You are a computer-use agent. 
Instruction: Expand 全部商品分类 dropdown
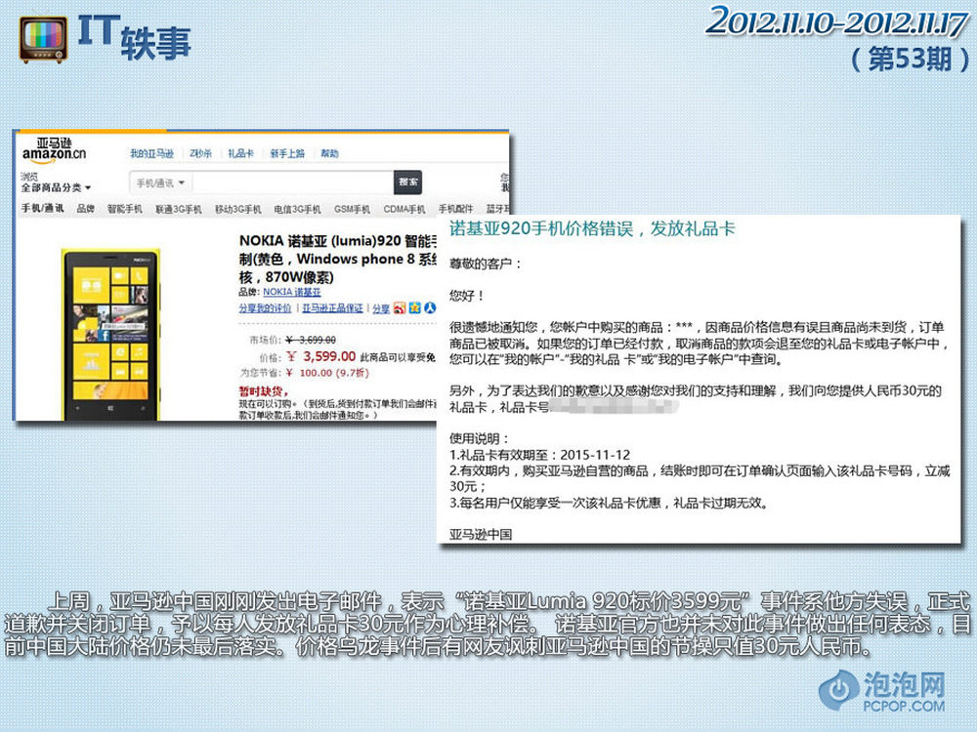pos(56,187)
